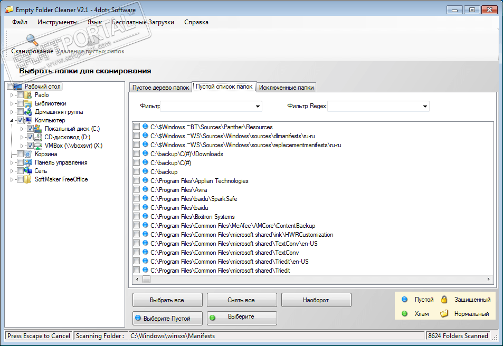Click the Сеть network icon
Viewport: 503px width, 346px height.
29,170
